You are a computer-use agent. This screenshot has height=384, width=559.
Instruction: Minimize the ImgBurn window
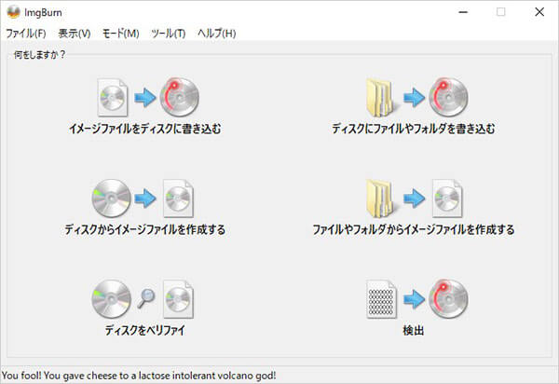tap(463, 12)
